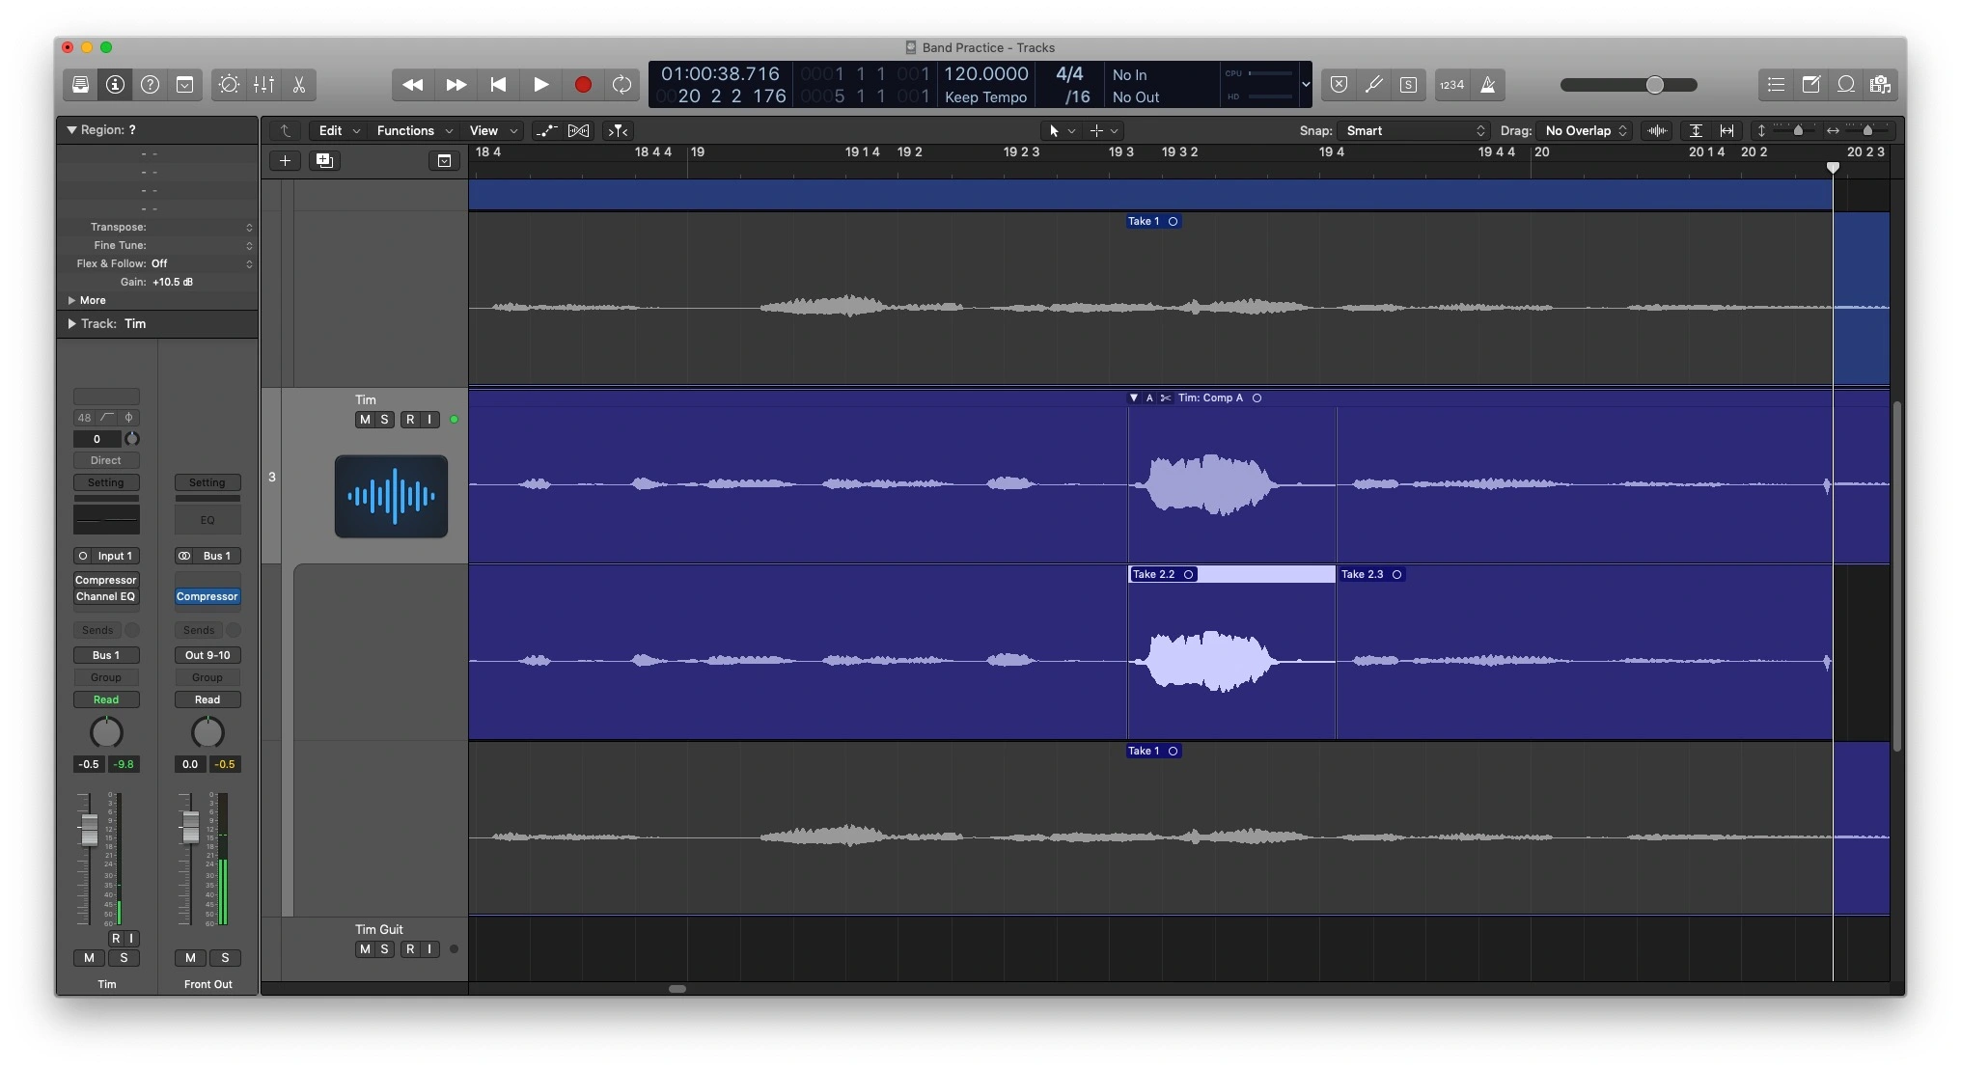Click the green Read automation button
Image resolution: width=1961 pixels, height=1069 pixels.
tap(106, 699)
